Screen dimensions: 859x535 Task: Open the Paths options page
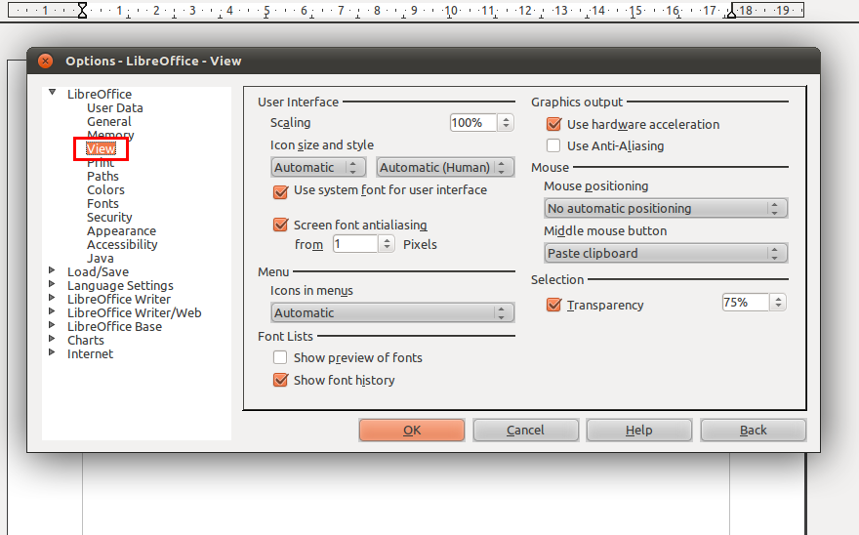(103, 177)
